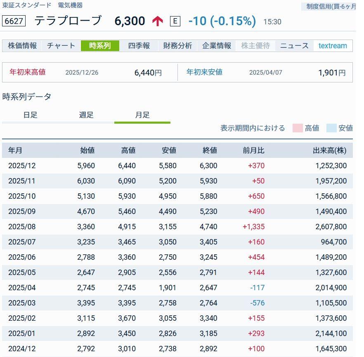Click the 株主優待 tab
Viewport: 364px width, 357px height.
pos(255,46)
